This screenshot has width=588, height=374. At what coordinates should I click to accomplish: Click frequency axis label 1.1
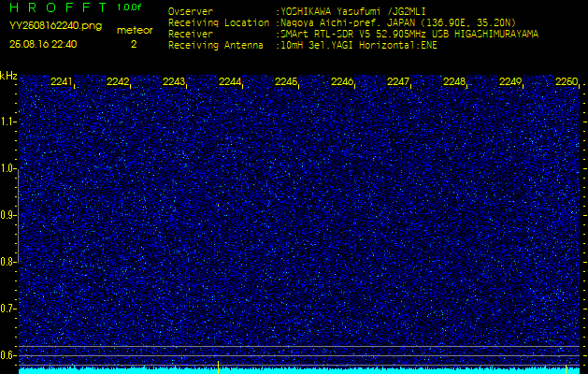(x=7, y=122)
